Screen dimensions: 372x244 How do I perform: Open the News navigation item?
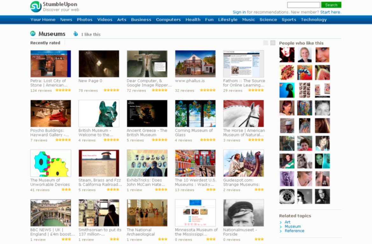66,20
